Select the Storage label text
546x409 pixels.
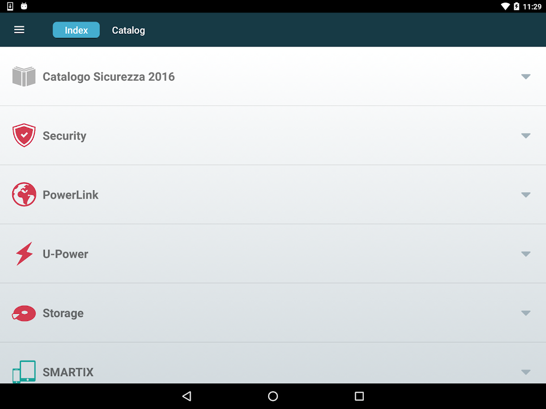(x=63, y=313)
